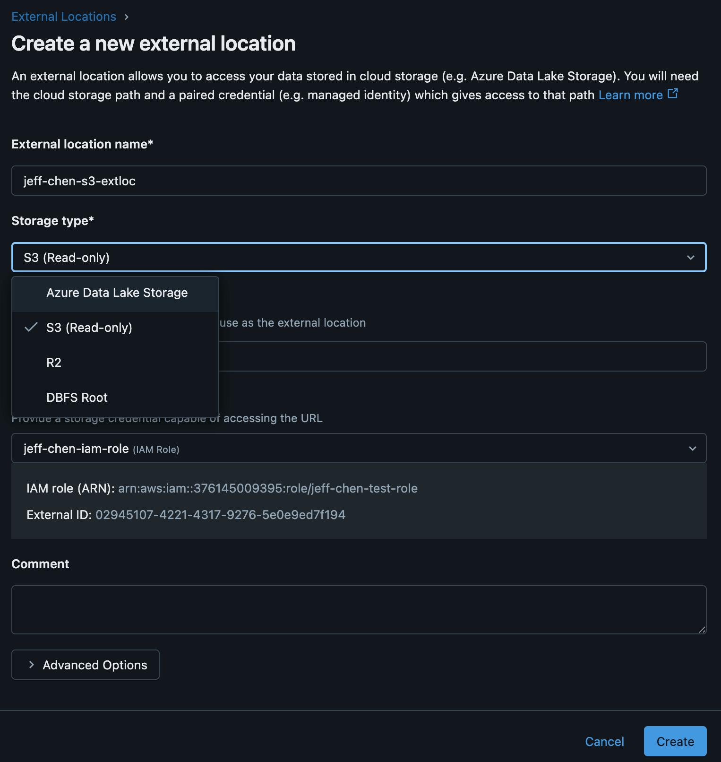Pick R2 as storage type
The image size is (721, 762).
pyautogui.click(x=54, y=363)
